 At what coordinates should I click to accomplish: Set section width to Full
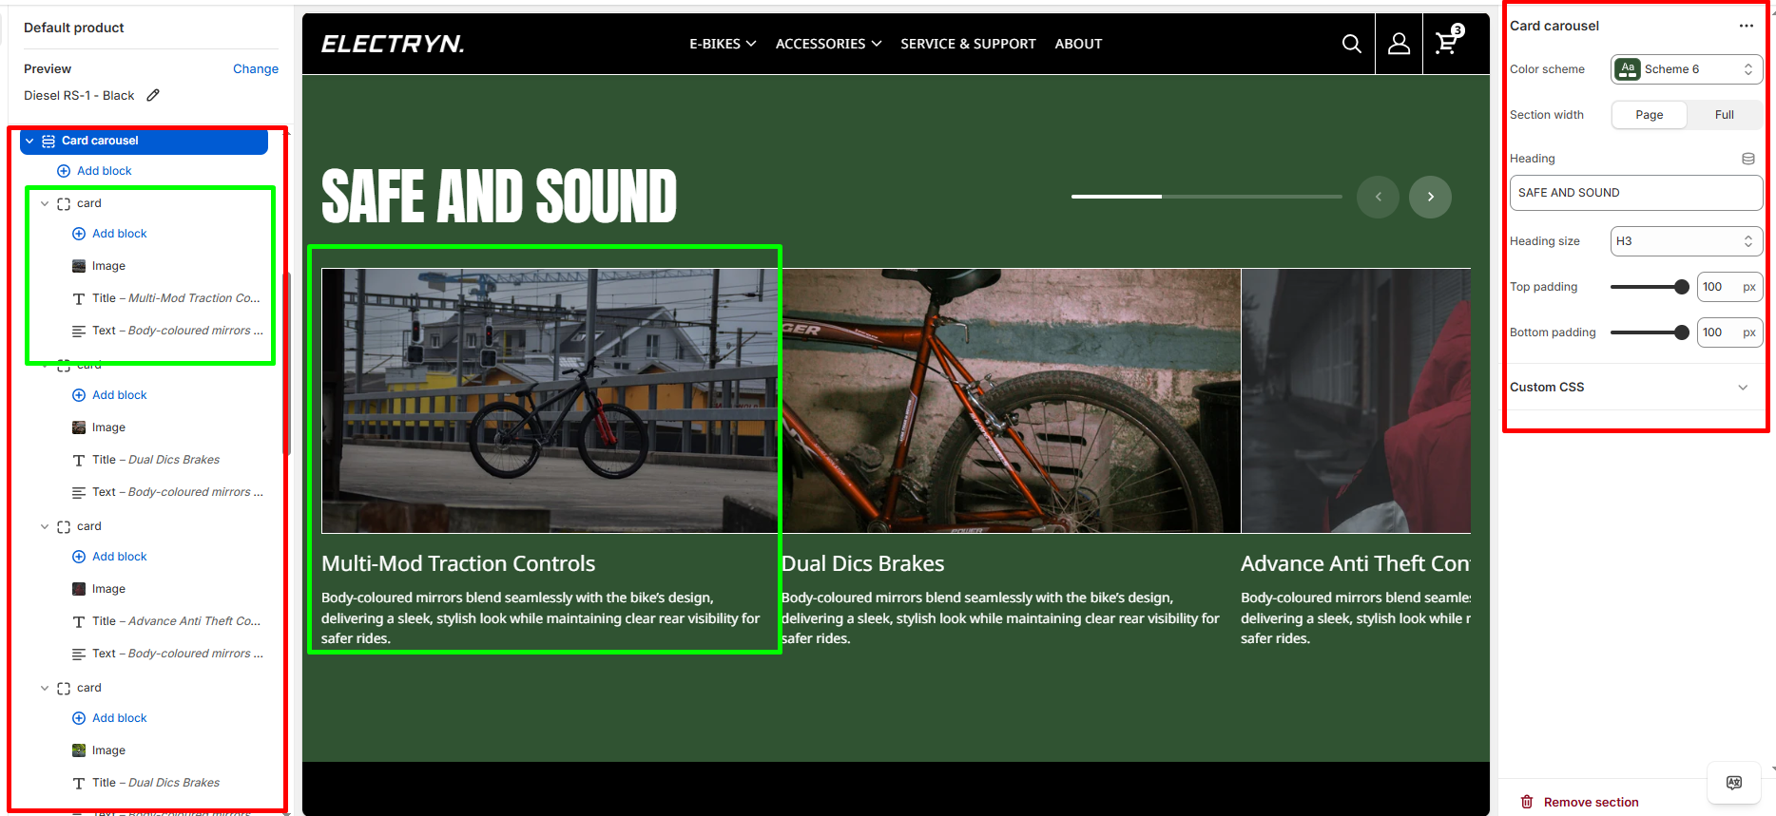(x=1724, y=115)
